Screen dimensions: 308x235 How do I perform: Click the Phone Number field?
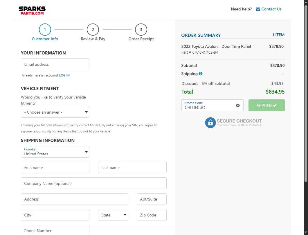55,230
